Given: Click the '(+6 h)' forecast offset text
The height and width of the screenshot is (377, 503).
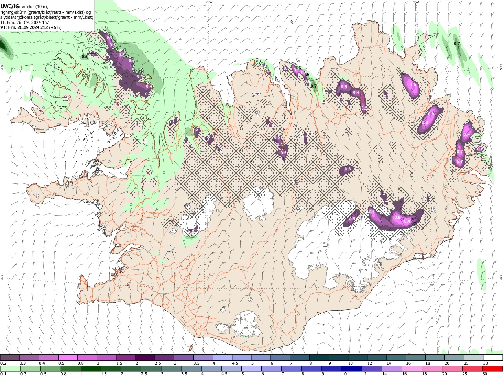Looking at the screenshot, I should click(x=55, y=27).
